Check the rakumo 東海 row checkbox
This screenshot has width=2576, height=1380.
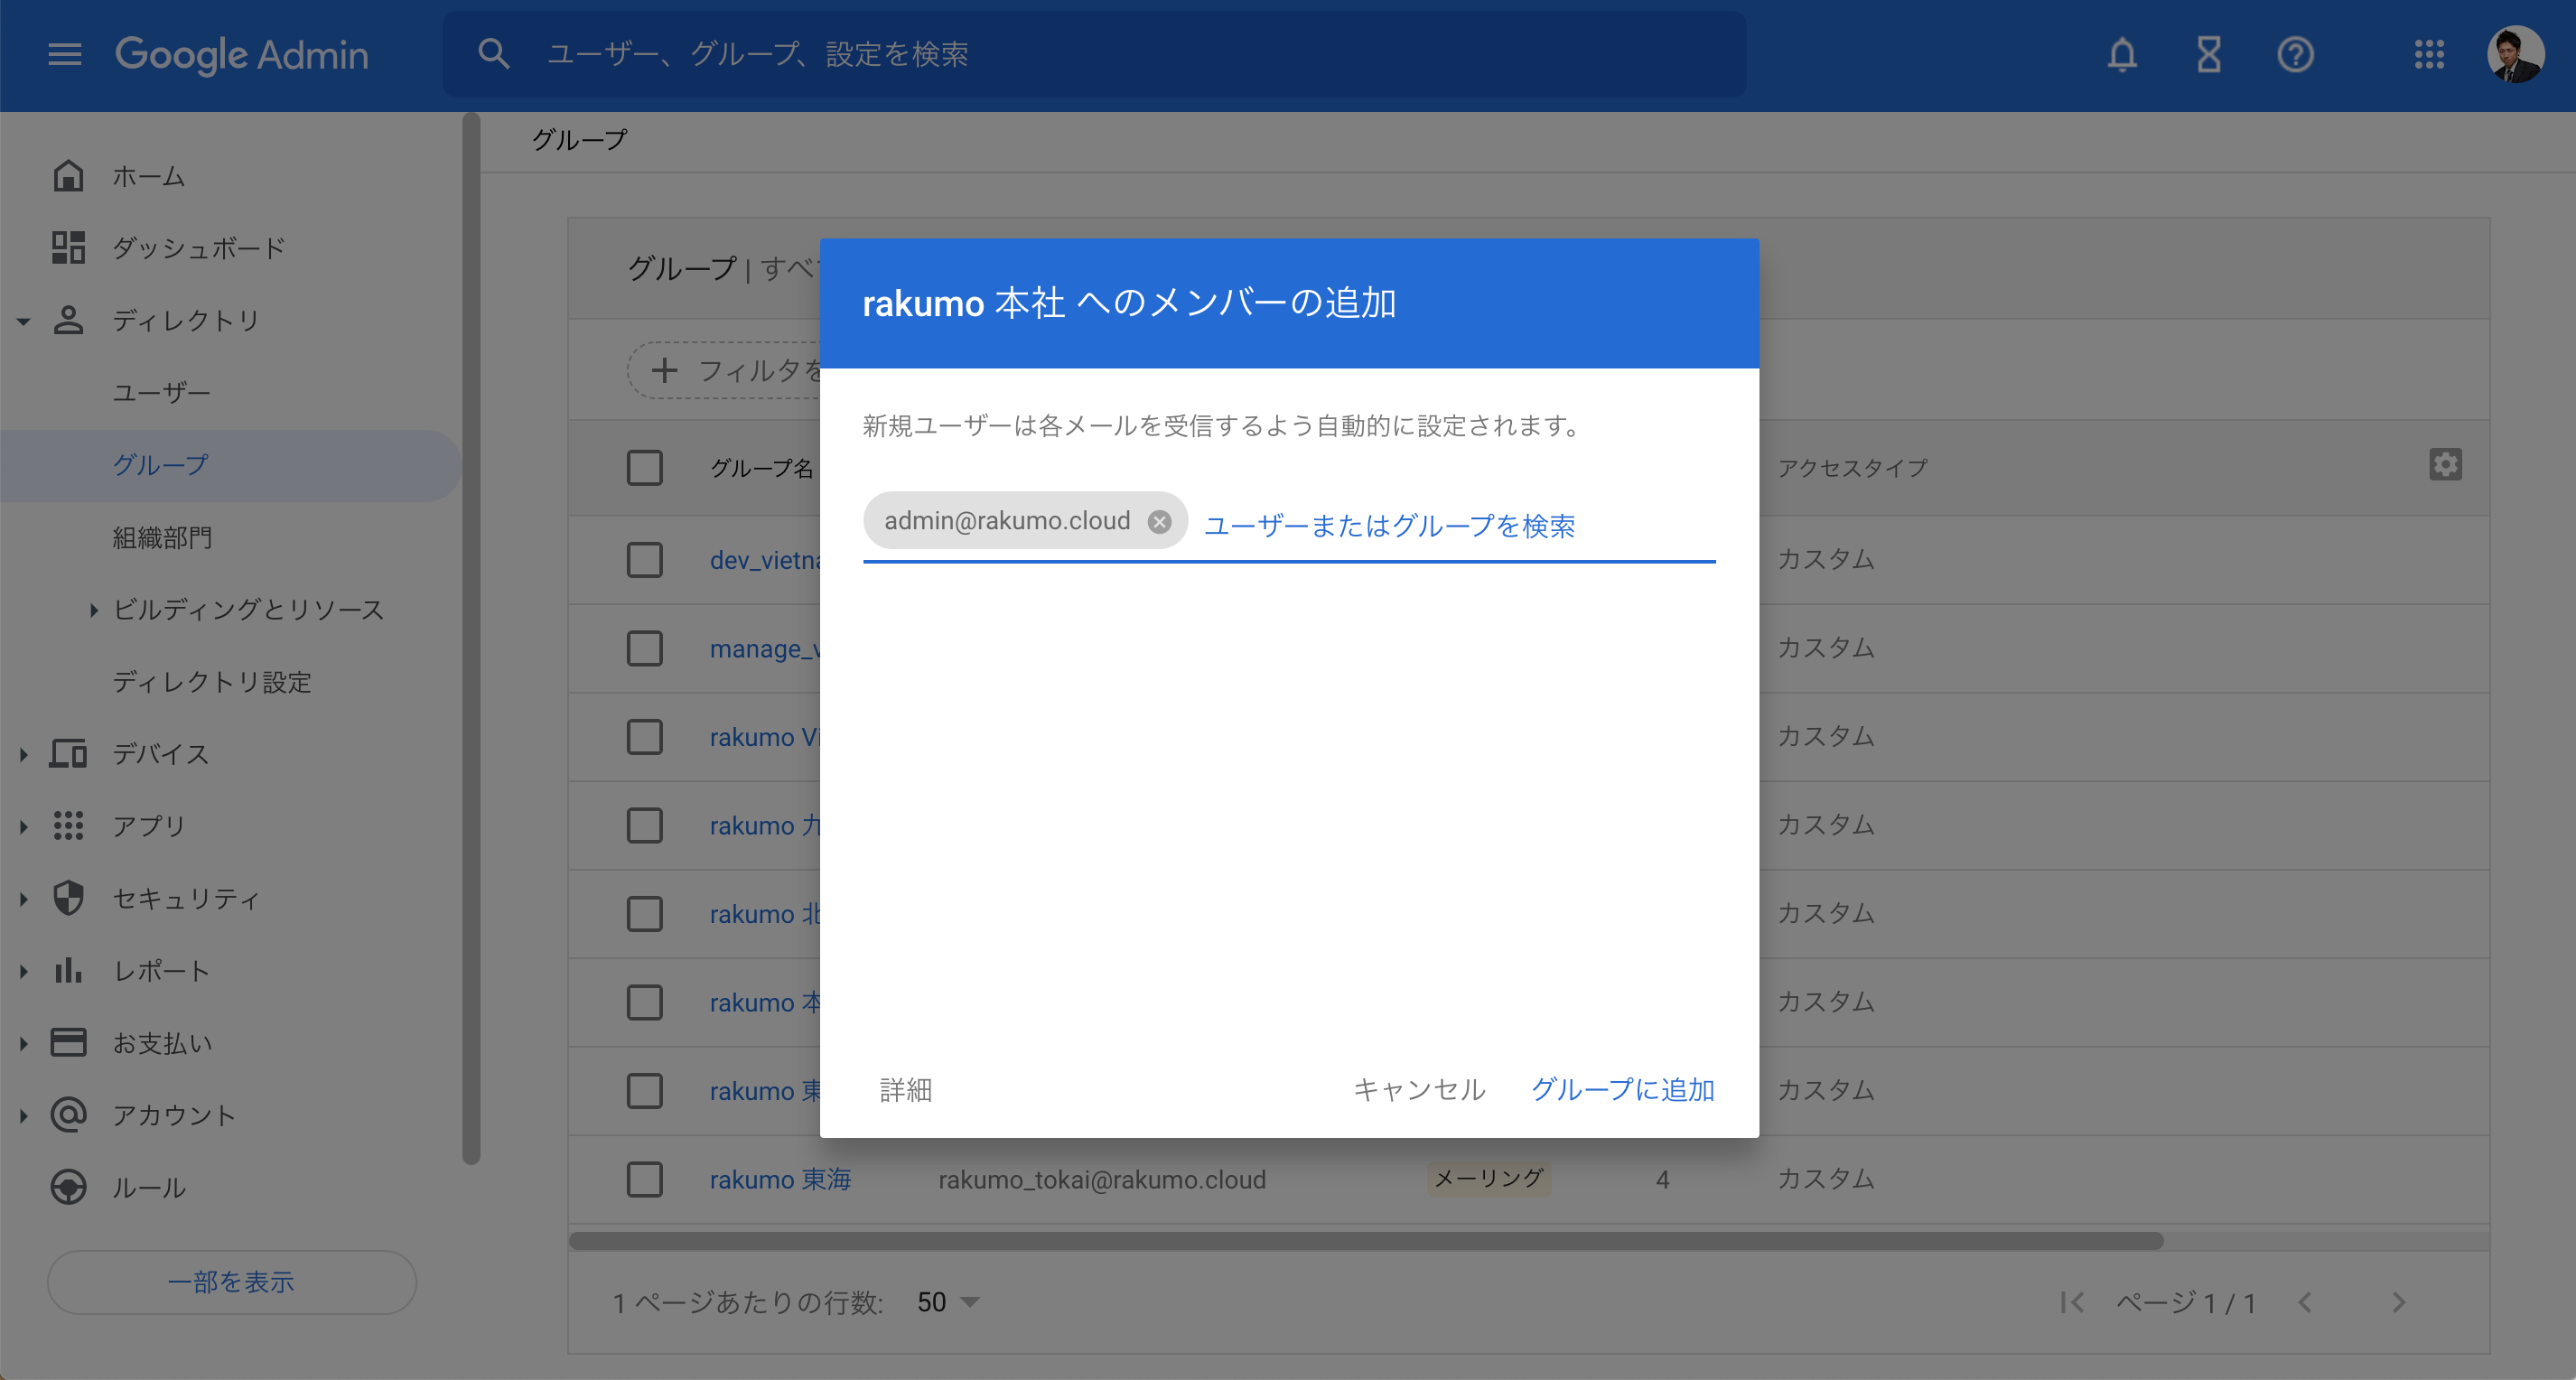[644, 1179]
